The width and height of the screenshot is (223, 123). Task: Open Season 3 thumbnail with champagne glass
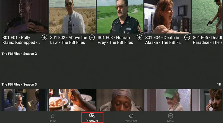[72, 100]
